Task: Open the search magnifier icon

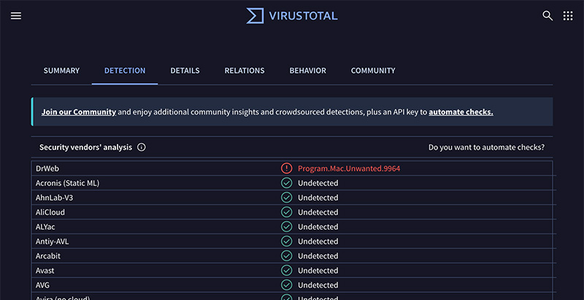Action: pos(547,16)
